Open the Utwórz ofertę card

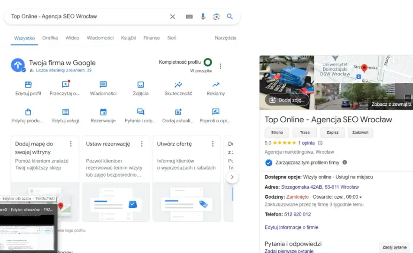pyautogui.click(x=187, y=179)
